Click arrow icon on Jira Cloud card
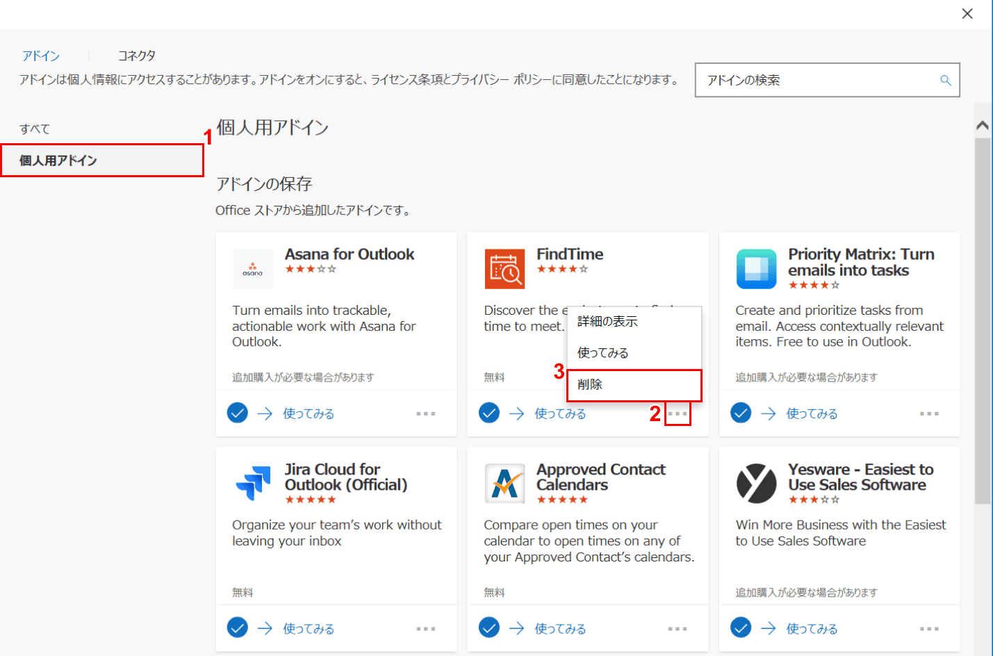 click(x=265, y=628)
